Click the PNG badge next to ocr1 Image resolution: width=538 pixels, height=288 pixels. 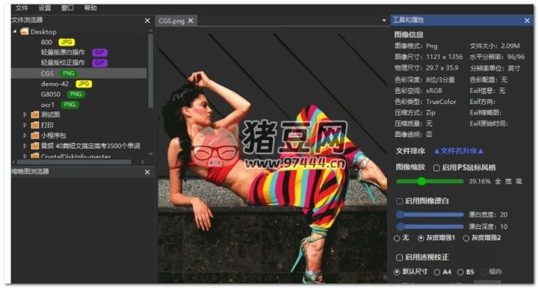click(69, 105)
